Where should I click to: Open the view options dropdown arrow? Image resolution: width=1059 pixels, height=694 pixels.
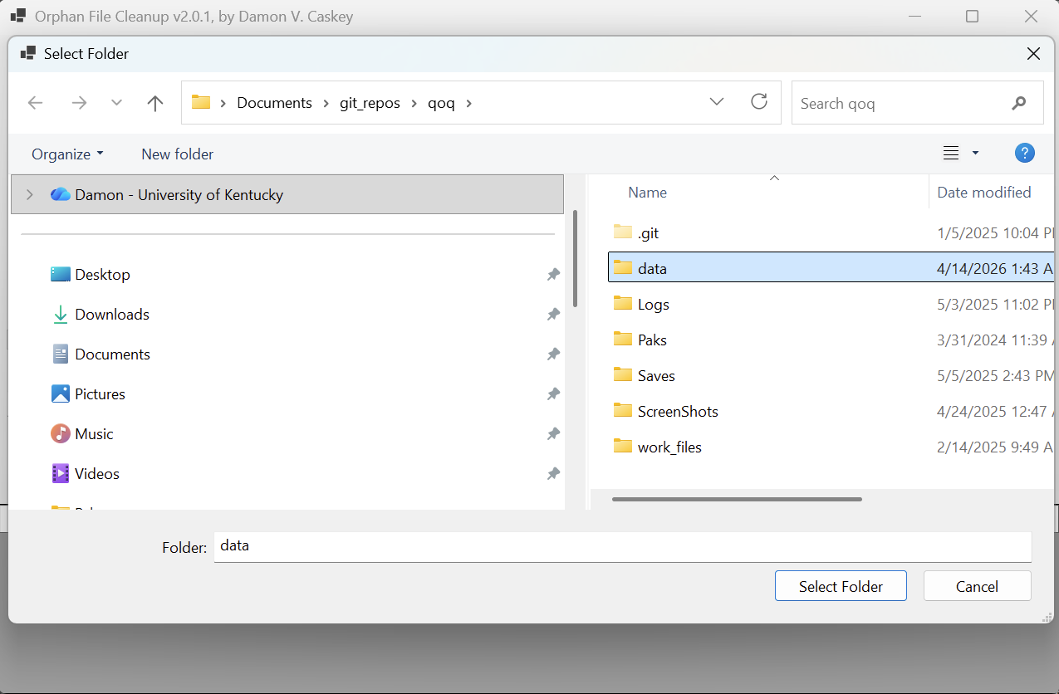(x=975, y=154)
